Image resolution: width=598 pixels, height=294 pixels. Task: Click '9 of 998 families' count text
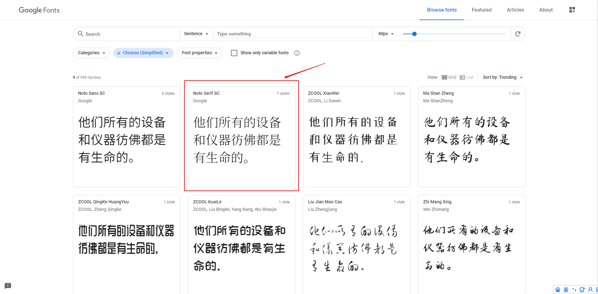(87, 78)
